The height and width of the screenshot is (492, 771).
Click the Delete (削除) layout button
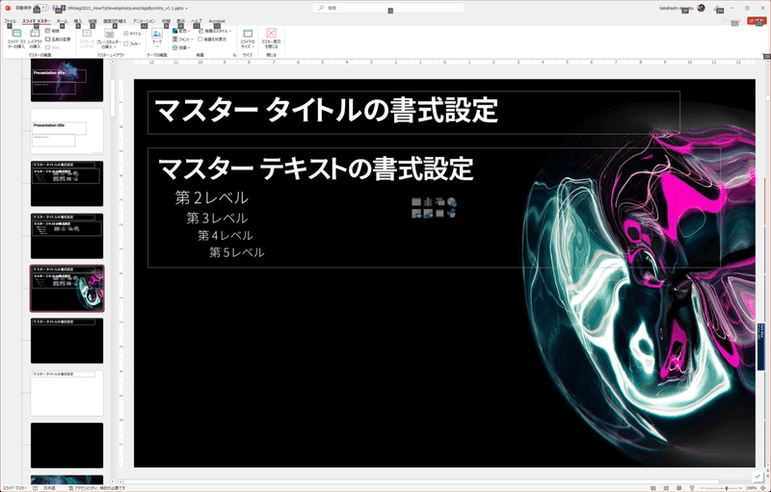[52, 31]
